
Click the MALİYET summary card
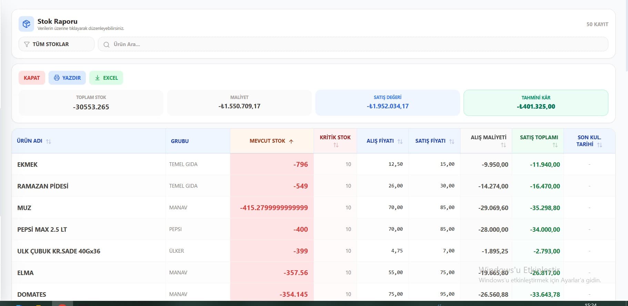tap(239, 103)
